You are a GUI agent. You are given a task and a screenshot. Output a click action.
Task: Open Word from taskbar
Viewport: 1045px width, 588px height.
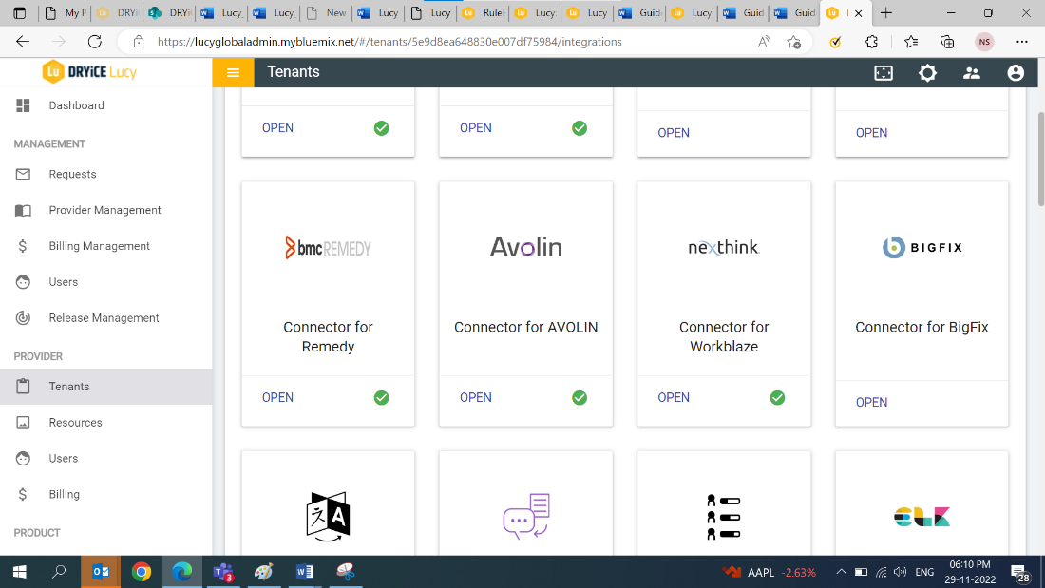[305, 571]
